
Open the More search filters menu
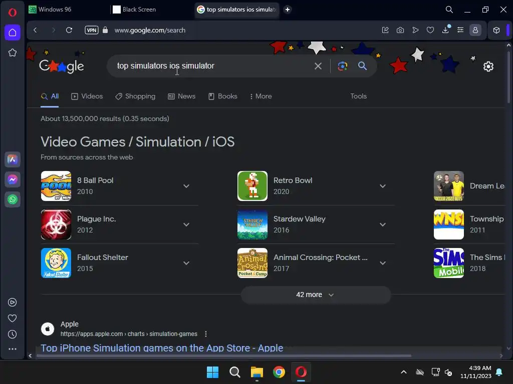coord(261,96)
